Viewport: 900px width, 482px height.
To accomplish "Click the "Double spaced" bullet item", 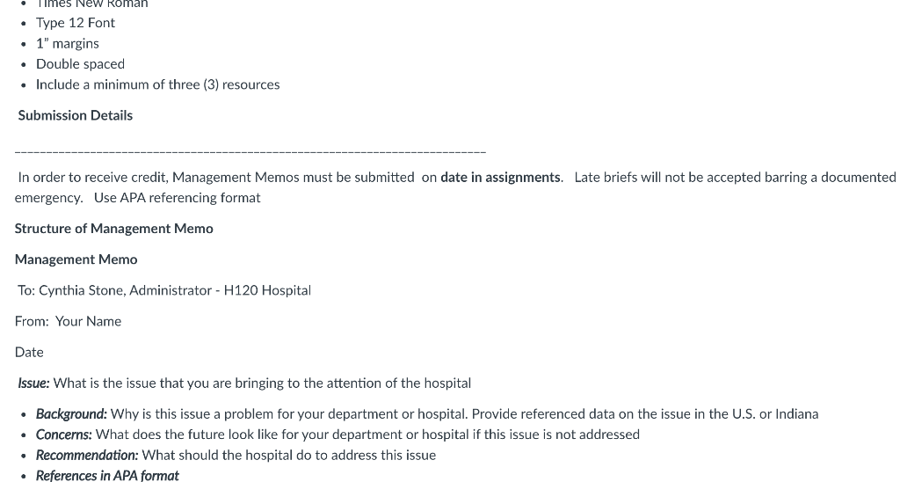I will coord(80,64).
